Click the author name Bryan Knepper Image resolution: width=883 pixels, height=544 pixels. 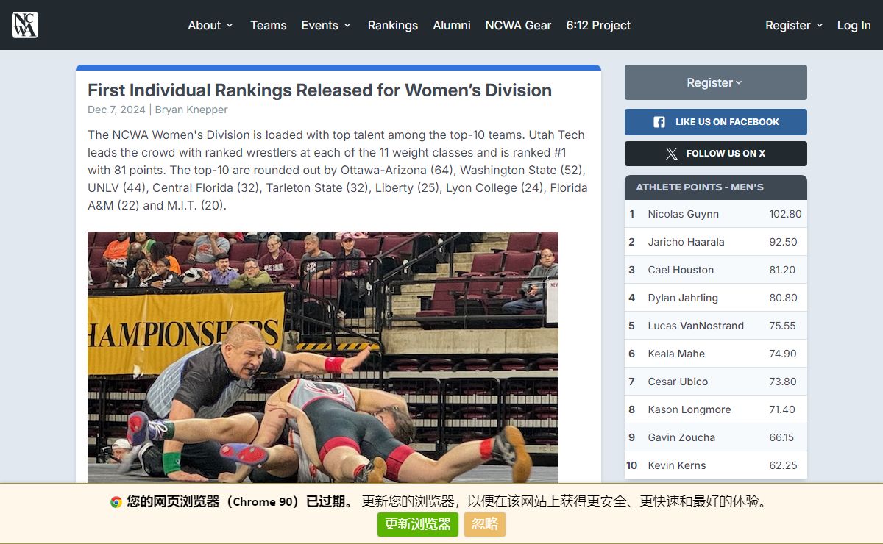191,110
